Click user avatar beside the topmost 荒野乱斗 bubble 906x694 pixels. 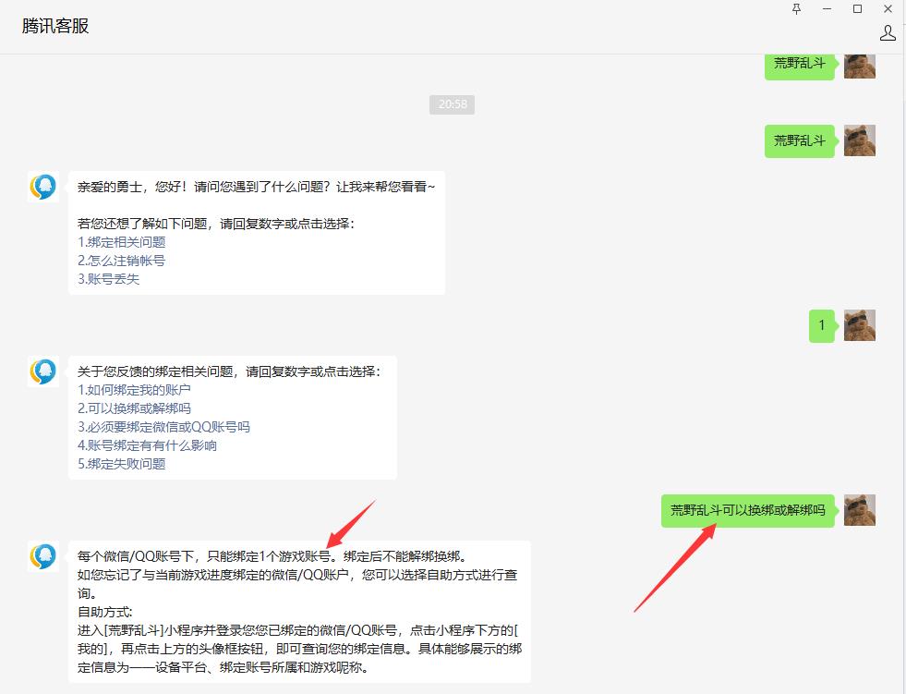859,66
